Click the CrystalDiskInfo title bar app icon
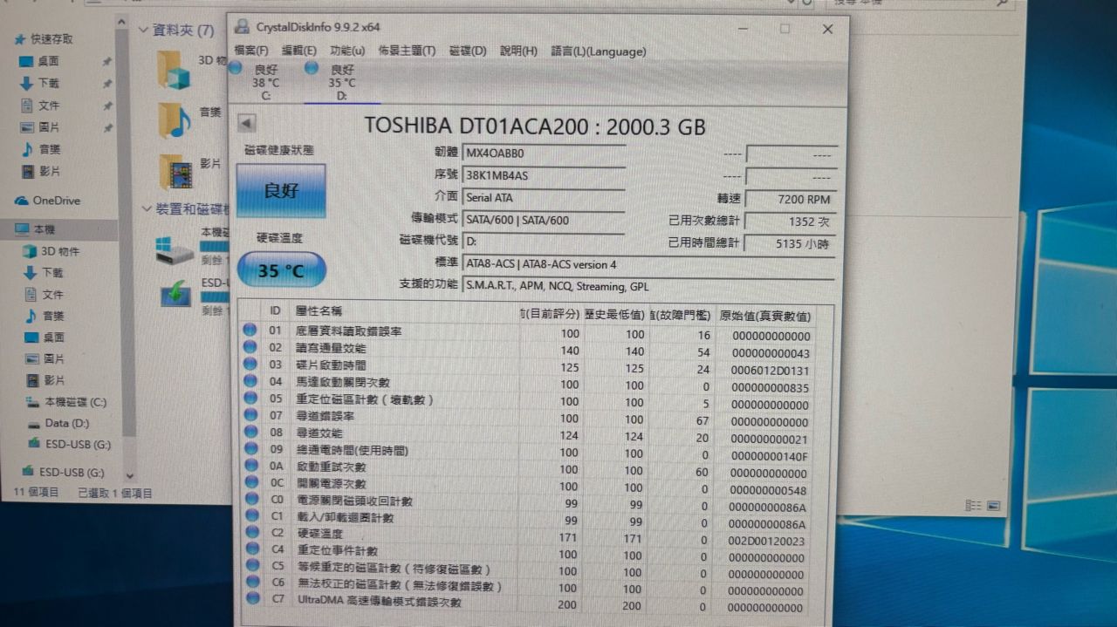 pos(241,27)
